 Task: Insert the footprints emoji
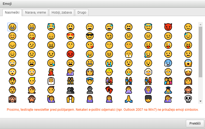click(109, 90)
